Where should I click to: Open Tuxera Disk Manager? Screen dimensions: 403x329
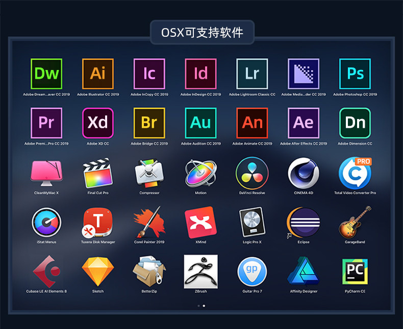tap(97, 222)
